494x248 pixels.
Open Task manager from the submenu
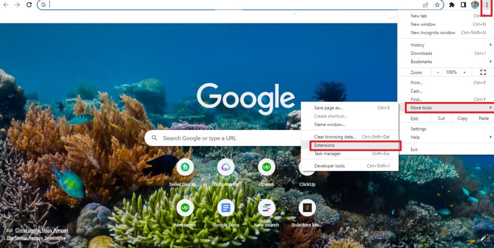click(x=350, y=154)
